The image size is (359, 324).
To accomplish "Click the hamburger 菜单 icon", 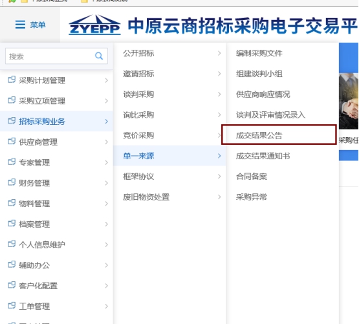I will (x=20, y=25).
